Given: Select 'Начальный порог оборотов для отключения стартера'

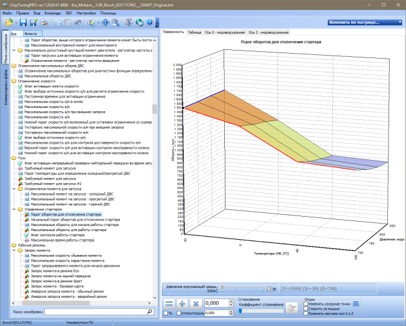Looking at the screenshot, I should [76, 220].
